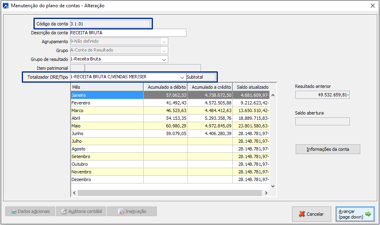Screen dimensions: 380x225
Task: Select the Junho month row
Action: 106,133
